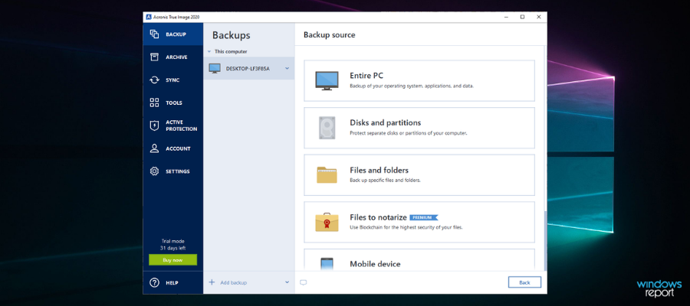Expand the DESKTOP-LF3F85A backup chevron
Screen dimensions: 690x306
[x=287, y=69]
